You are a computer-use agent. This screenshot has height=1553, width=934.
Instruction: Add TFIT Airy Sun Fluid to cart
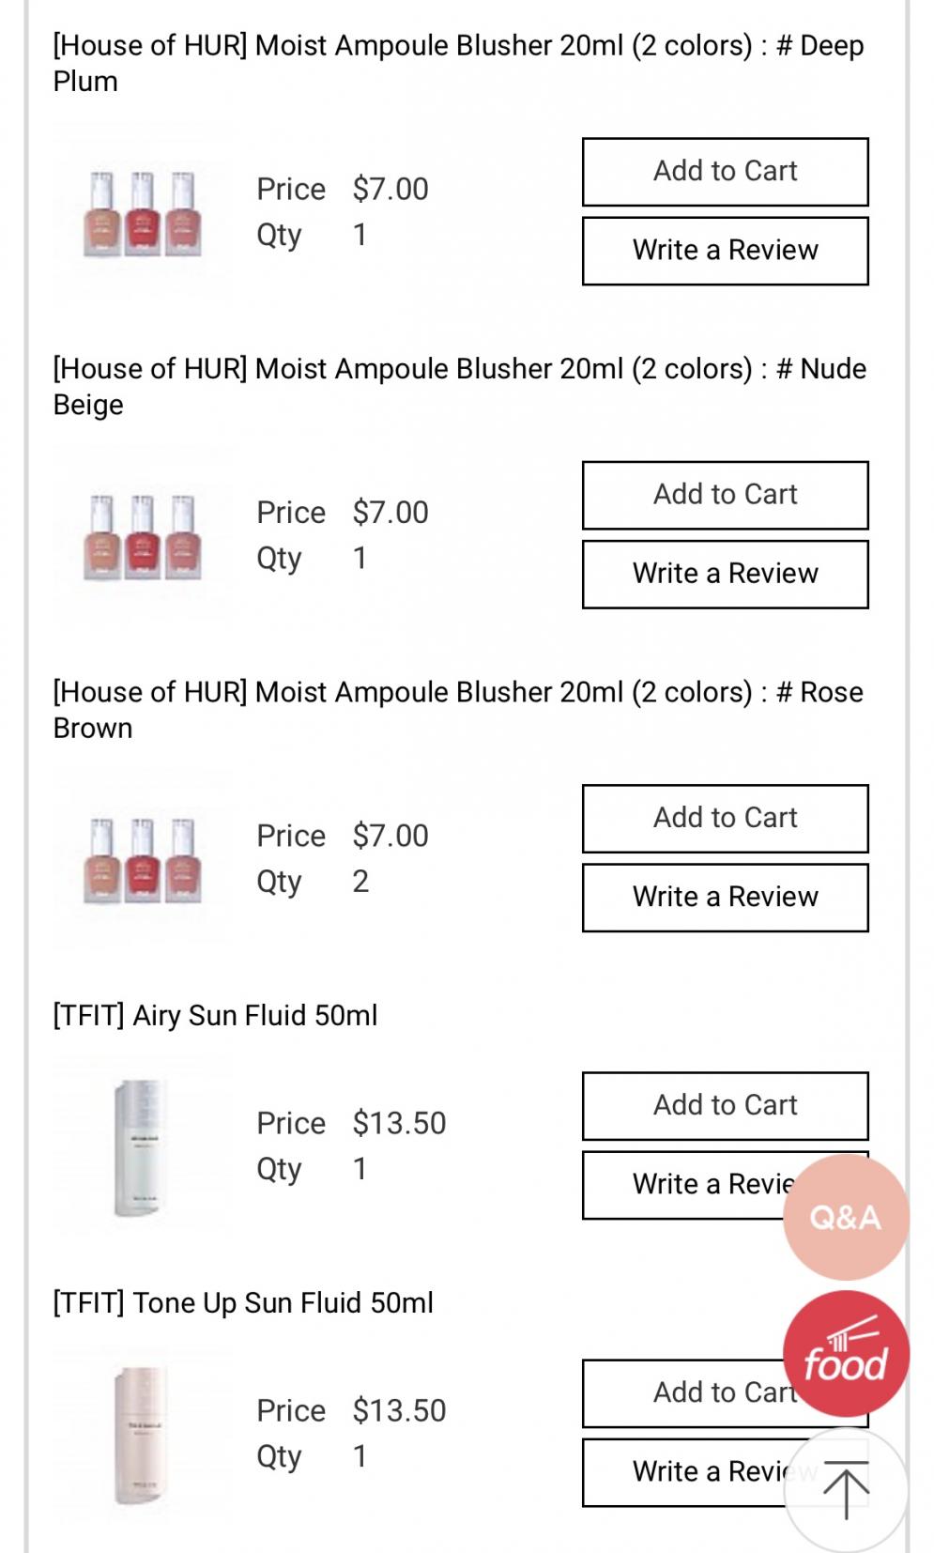tap(725, 1105)
